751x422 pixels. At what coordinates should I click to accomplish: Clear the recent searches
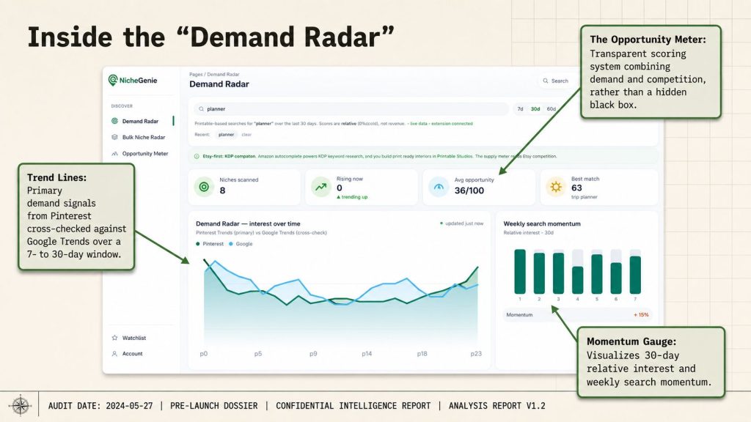[x=246, y=135]
